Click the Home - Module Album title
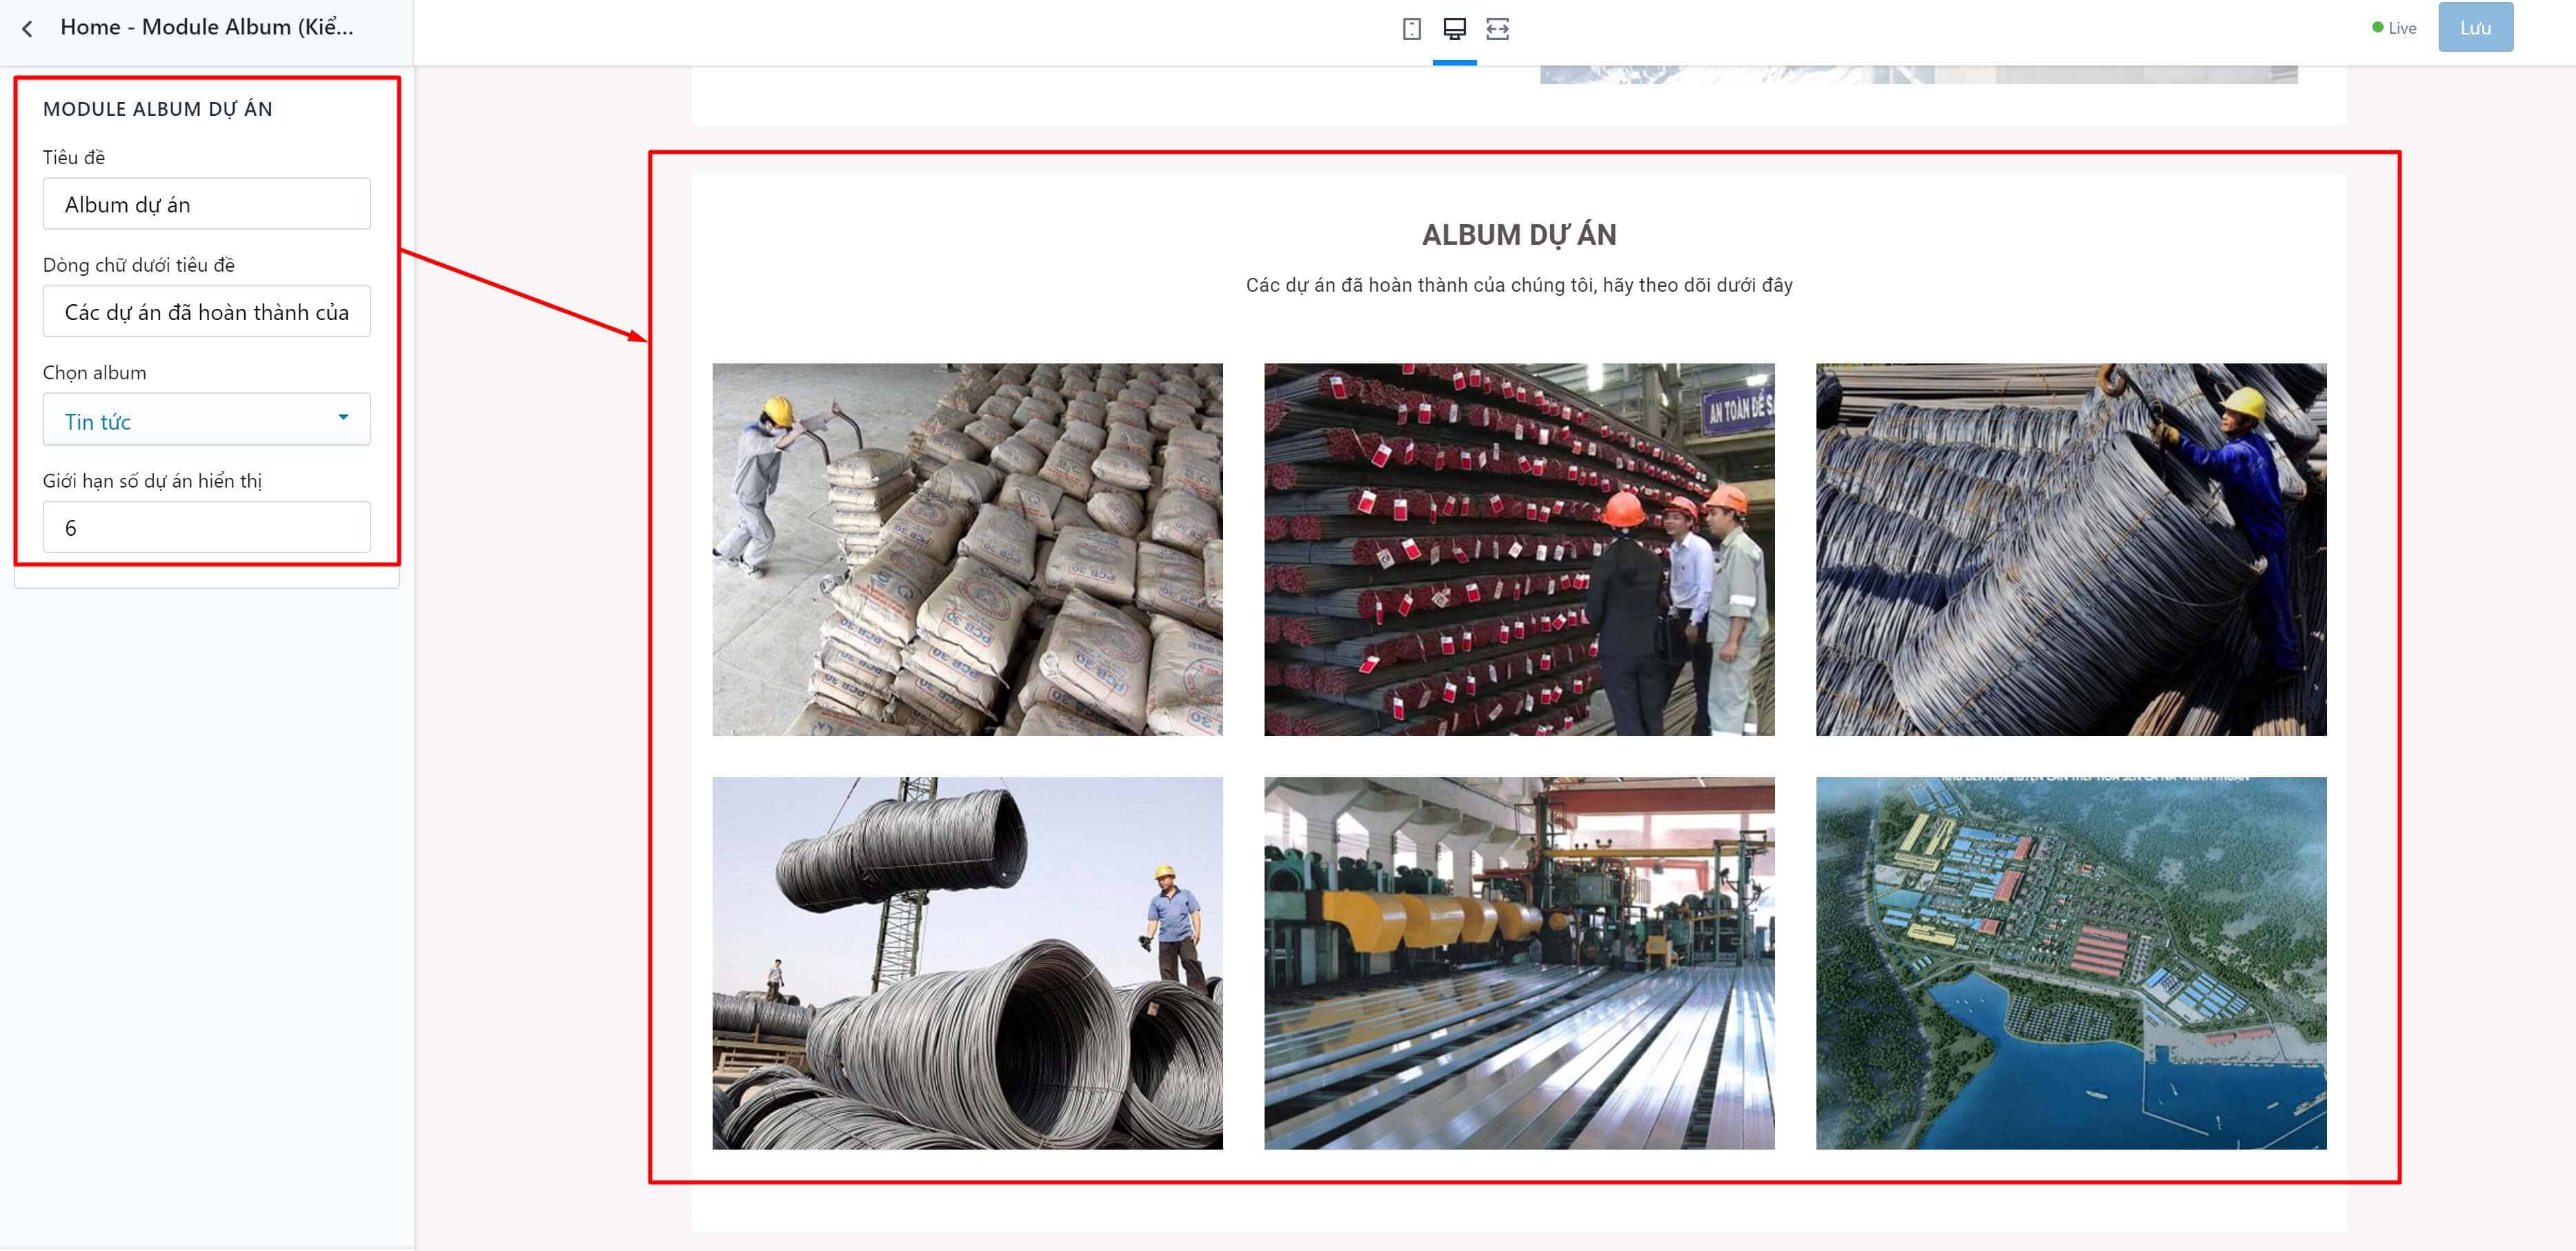The width and height of the screenshot is (2576, 1251). (x=207, y=27)
